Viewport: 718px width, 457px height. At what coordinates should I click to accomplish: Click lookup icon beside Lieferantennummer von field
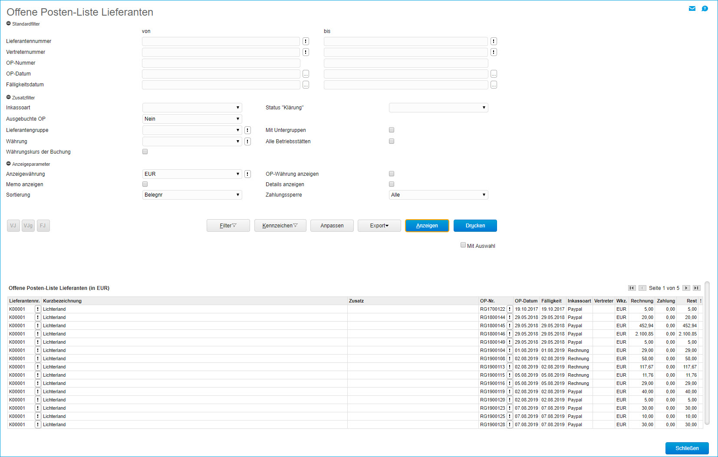pos(306,41)
